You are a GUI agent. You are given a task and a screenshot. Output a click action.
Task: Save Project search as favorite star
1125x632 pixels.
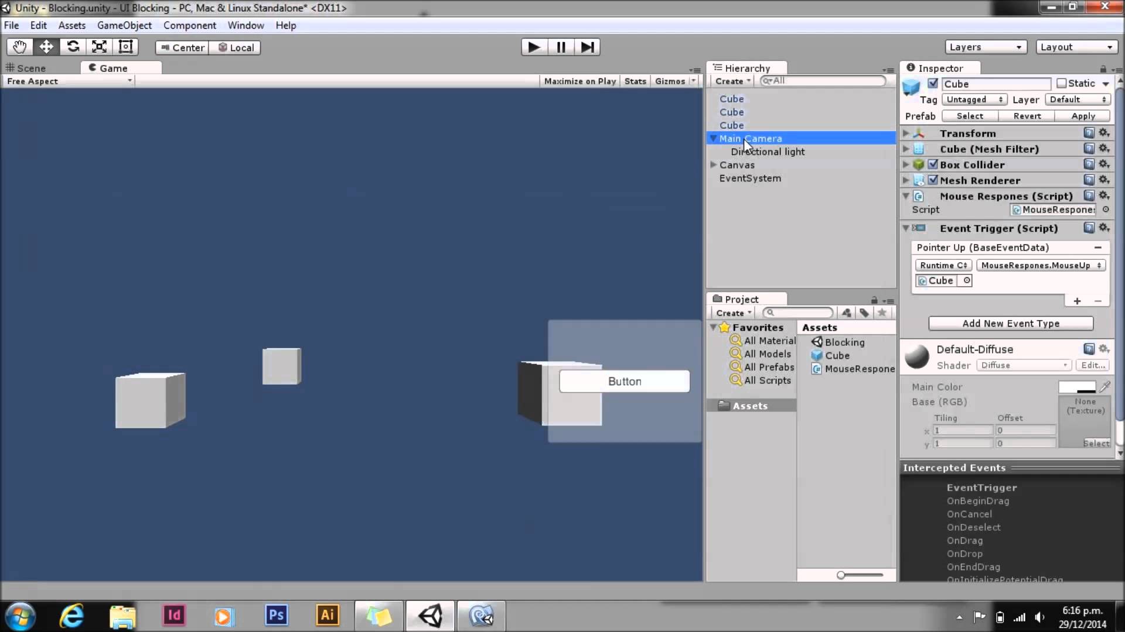click(882, 313)
